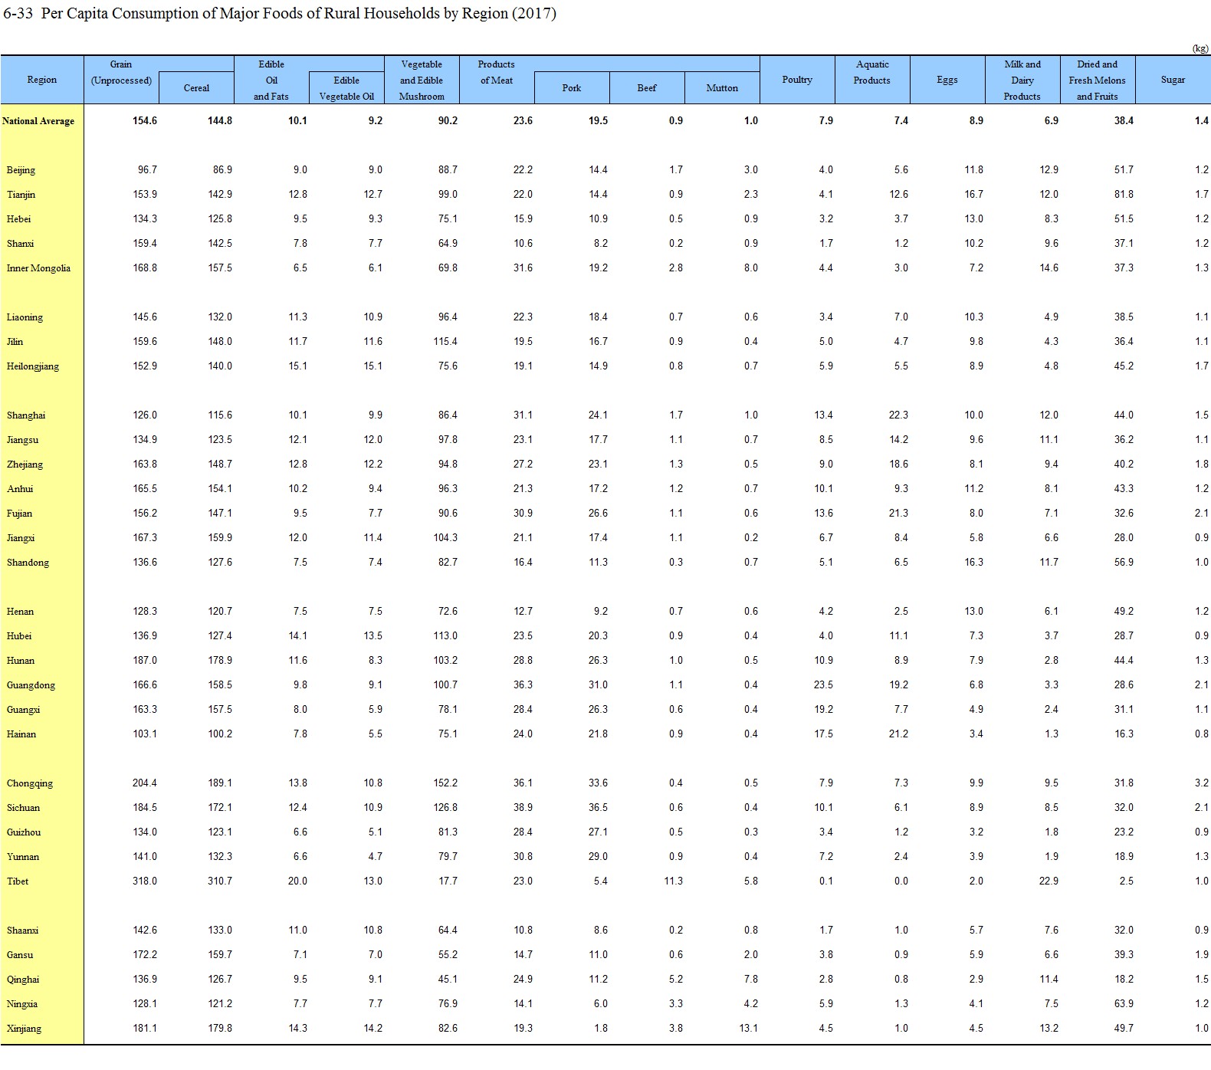Click the 'Shaanxi' row label
The height and width of the screenshot is (1070, 1211).
click(22, 931)
